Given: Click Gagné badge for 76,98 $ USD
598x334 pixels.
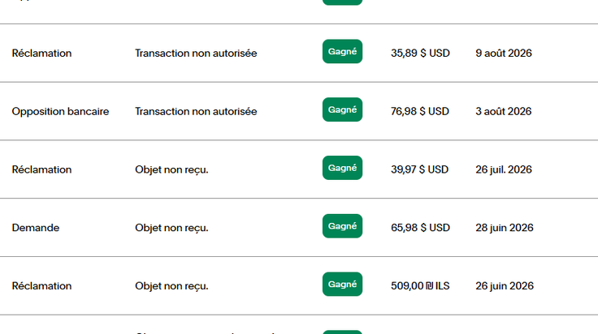Looking at the screenshot, I should click(x=342, y=109).
